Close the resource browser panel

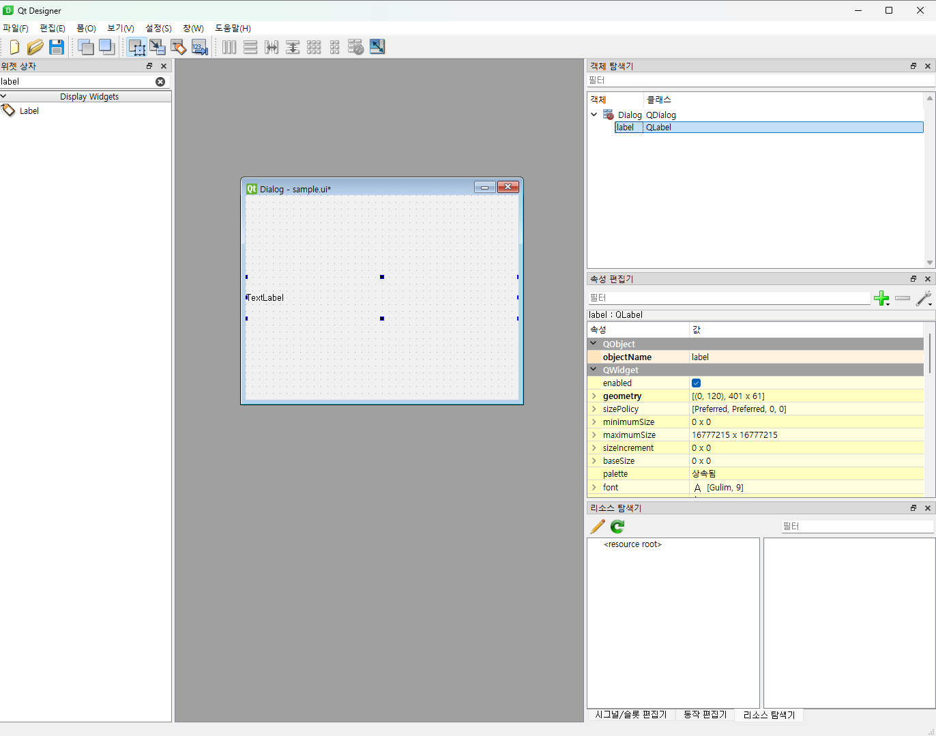click(x=928, y=508)
